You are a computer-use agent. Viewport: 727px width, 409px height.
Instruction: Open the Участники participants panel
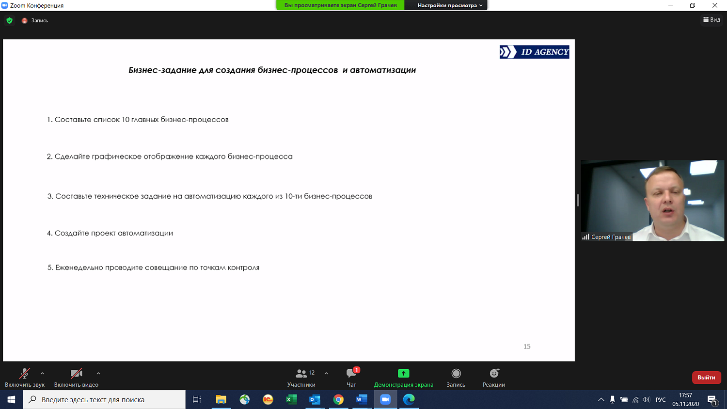(301, 377)
